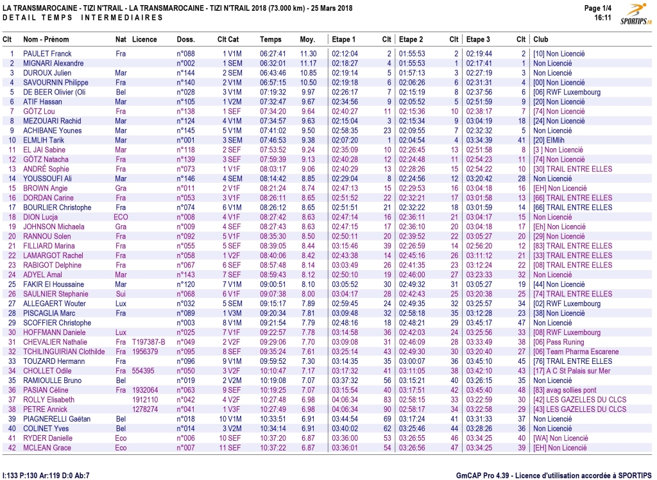
Task: Click the 'Etape 1' column header
Action: 345,40
